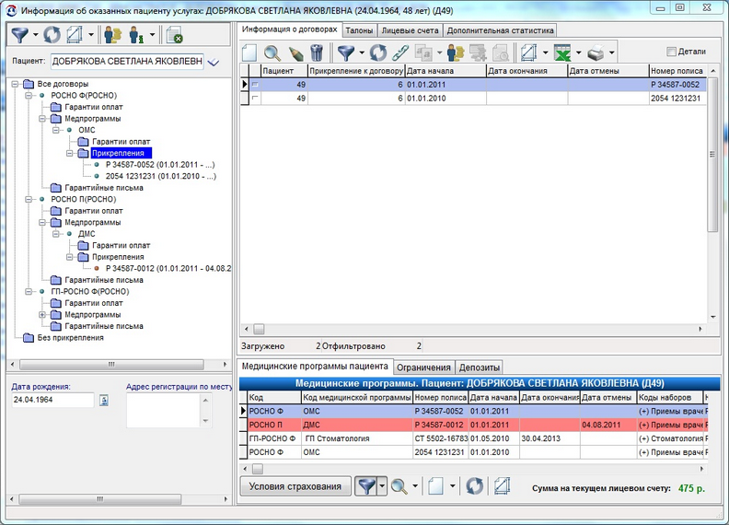The height and width of the screenshot is (525, 729).
Task: Click the filter funnel icon in contracts toolbar
Action: pos(346,52)
